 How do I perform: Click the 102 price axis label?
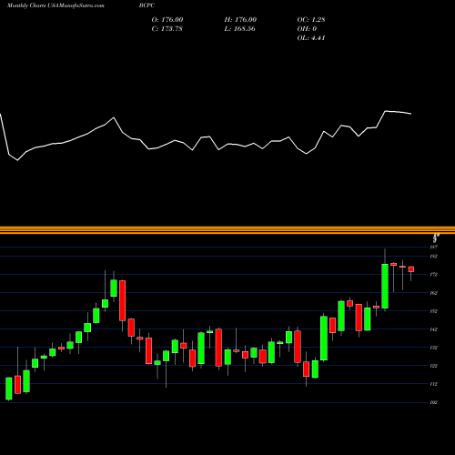[434, 402]
